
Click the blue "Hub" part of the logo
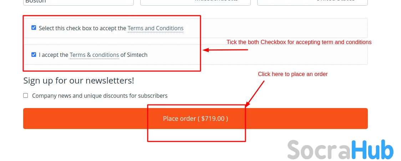click(x=373, y=150)
